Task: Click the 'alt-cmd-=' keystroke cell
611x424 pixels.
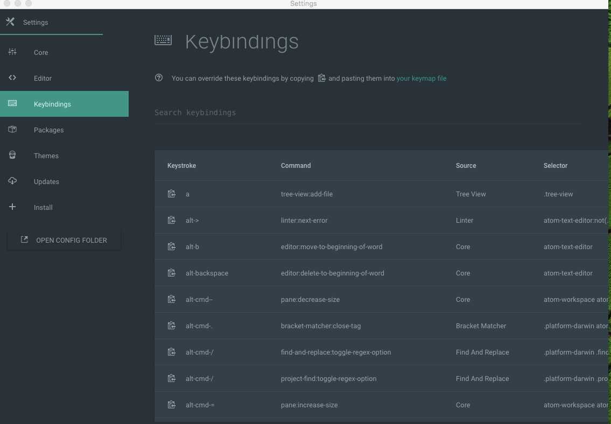Action: click(200, 405)
